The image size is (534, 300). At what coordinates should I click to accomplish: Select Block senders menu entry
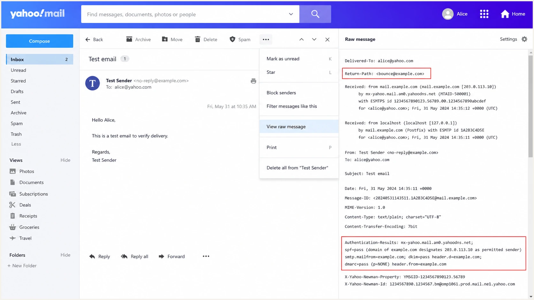[299, 93]
